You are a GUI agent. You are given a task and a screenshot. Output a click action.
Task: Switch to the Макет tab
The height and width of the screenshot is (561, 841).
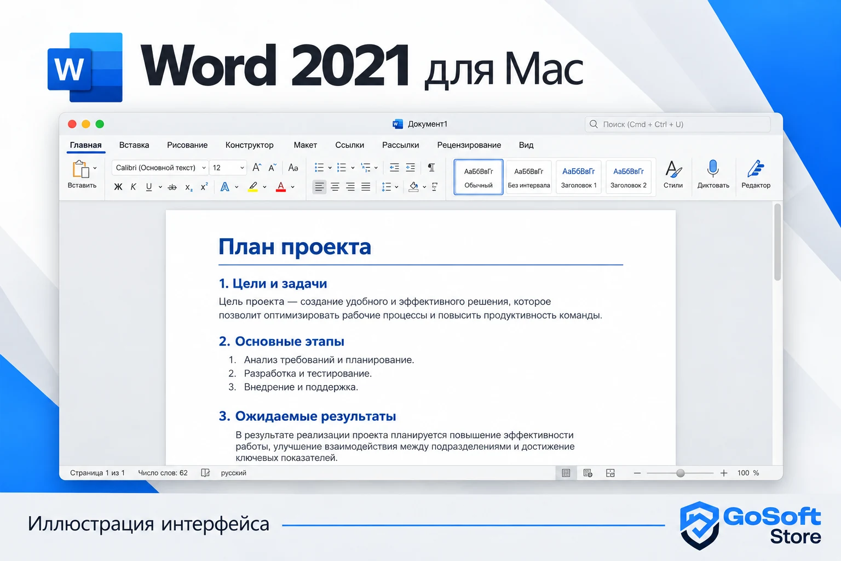pos(305,145)
